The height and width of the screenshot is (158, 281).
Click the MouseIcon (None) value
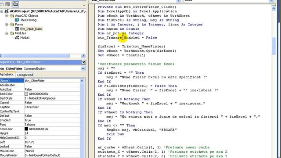point(29,151)
